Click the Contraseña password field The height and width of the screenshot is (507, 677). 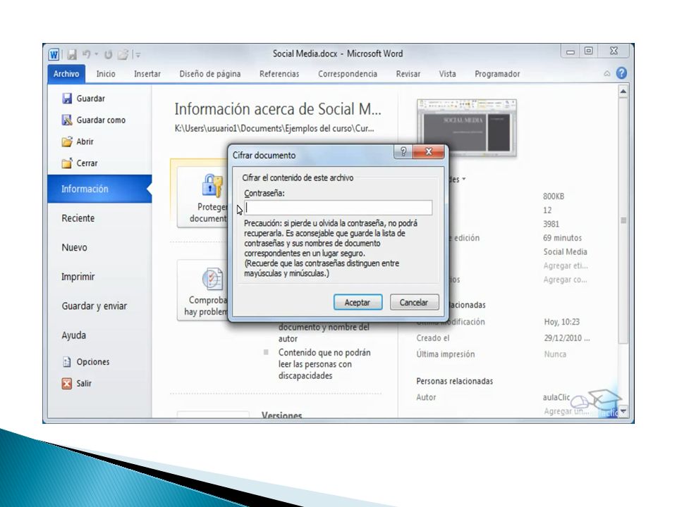click(x=338, y=208)
